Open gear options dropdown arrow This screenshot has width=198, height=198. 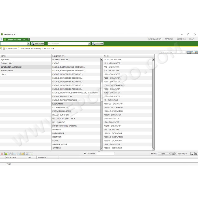[176, 154]
